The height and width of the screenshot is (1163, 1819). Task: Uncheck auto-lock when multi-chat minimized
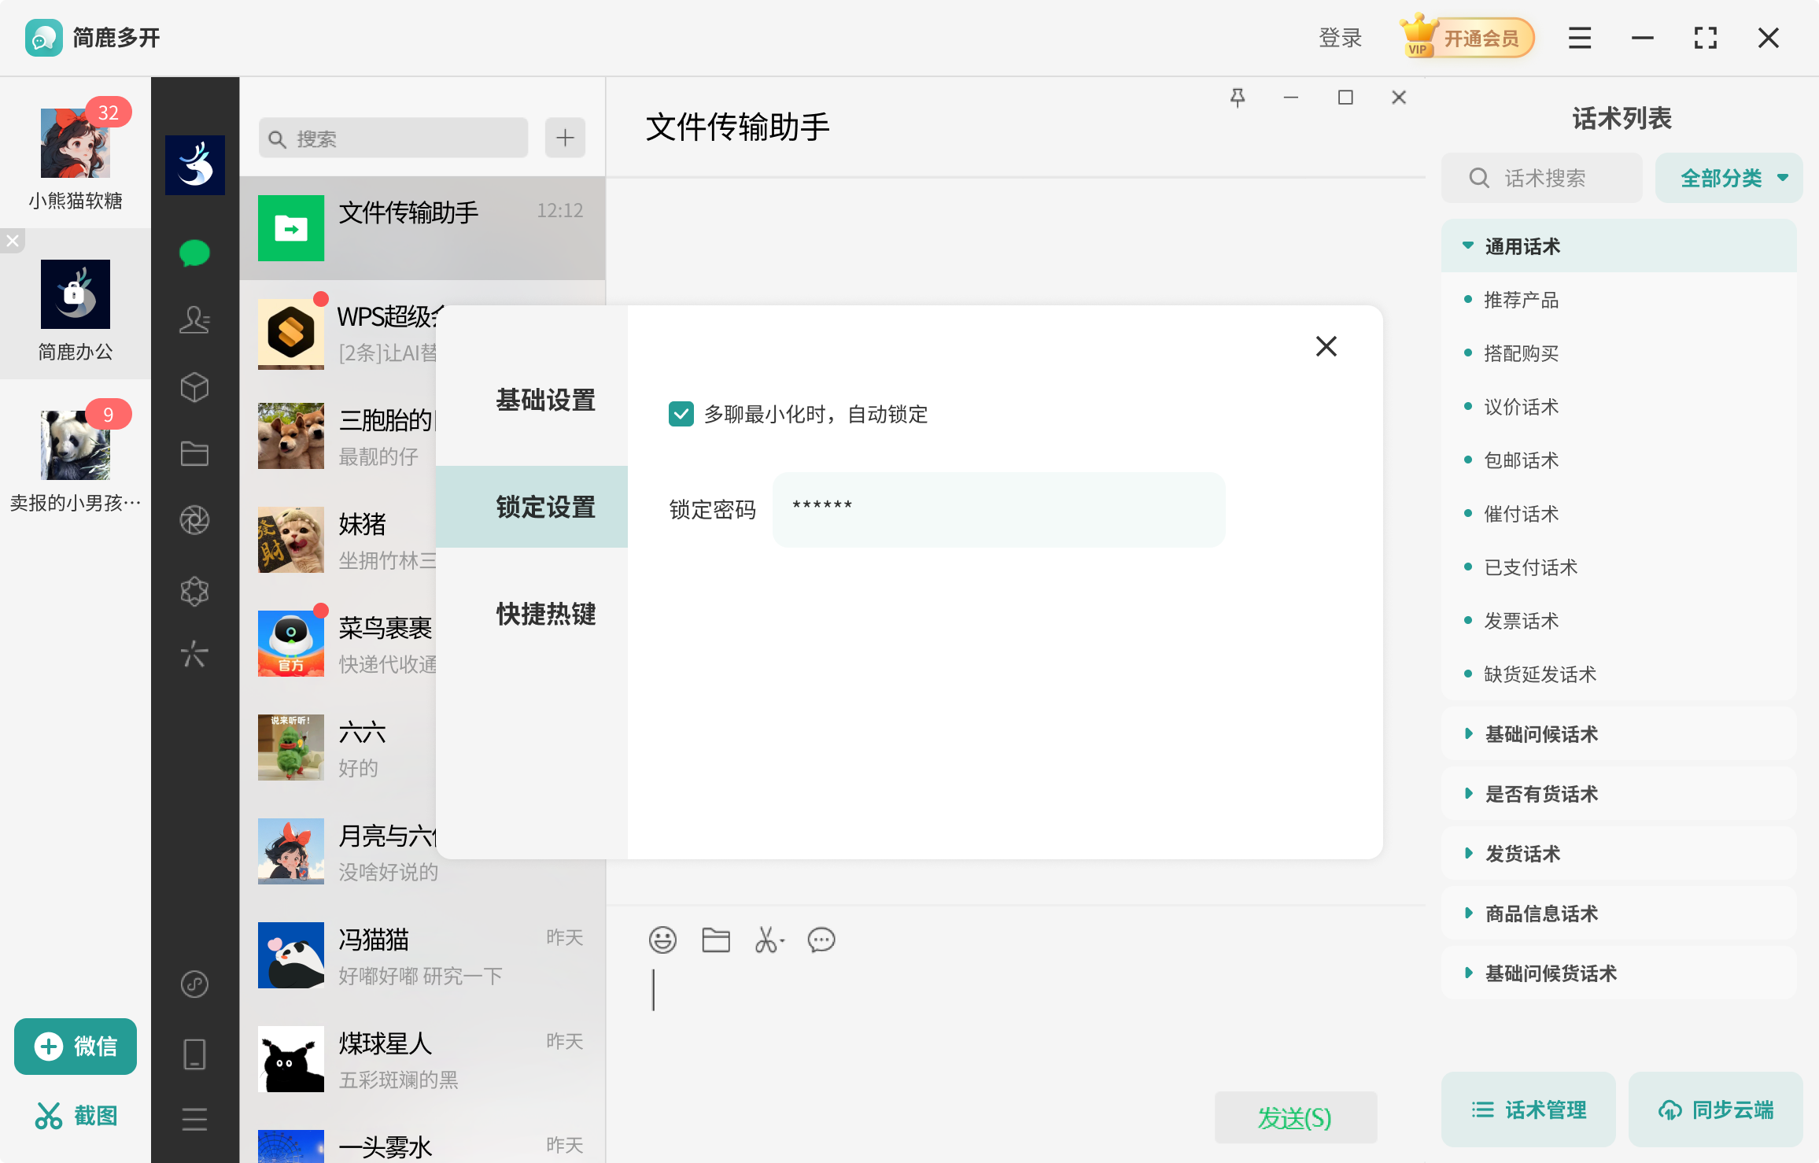(681, 414)
